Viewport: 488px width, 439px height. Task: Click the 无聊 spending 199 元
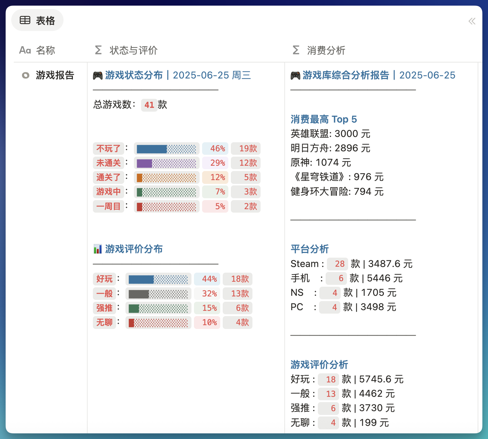pyautogui.click(x=374, y=423)
